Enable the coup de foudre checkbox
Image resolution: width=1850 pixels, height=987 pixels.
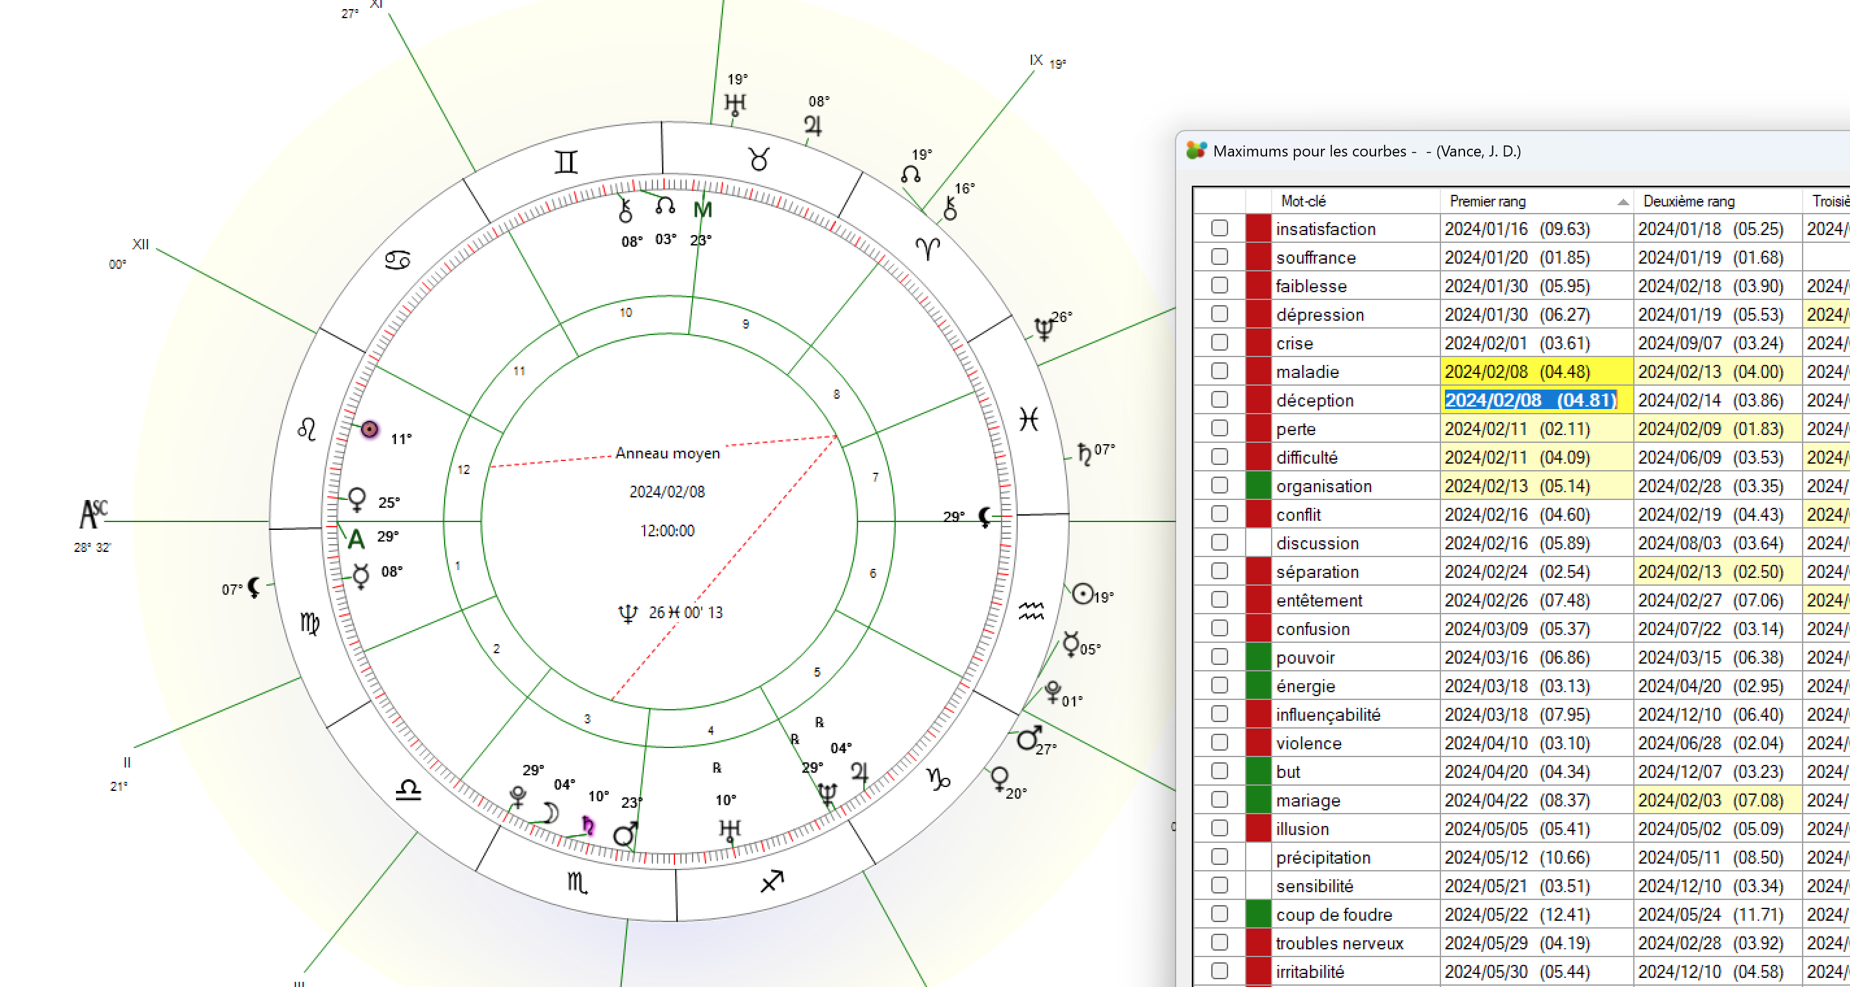point(1220,914)
